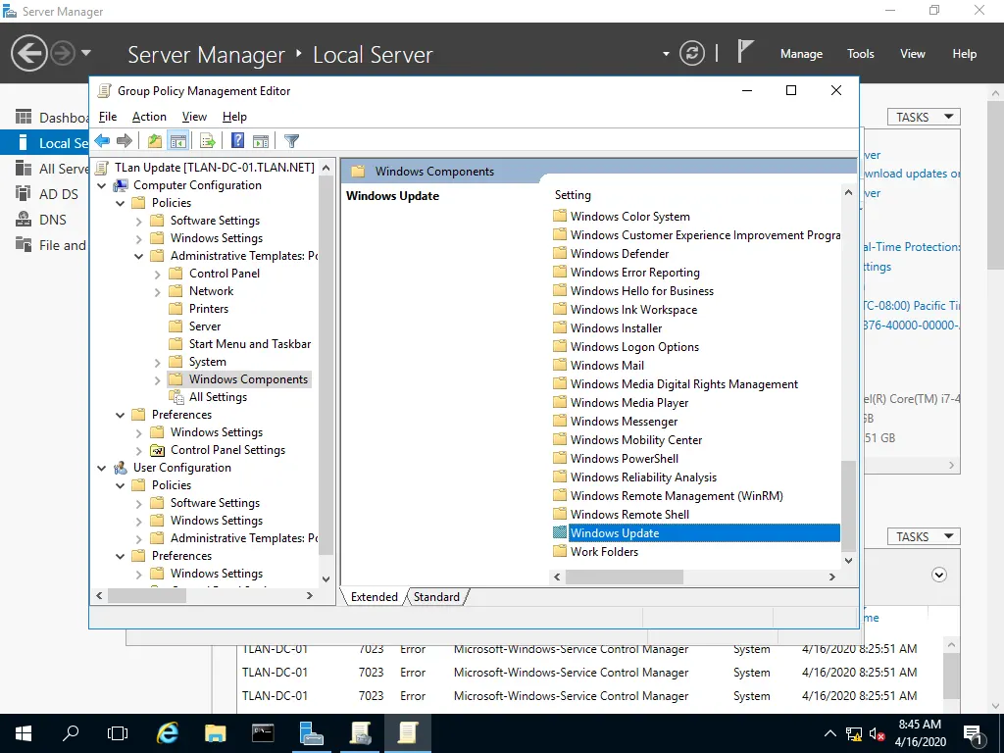This screenshot has width=1004, height=753.
Task: Open the Action Center notification icon
Action: 973,733
